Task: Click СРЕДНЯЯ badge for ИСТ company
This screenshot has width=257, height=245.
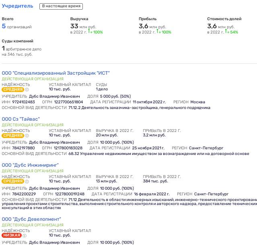Action: coord(13,90)
